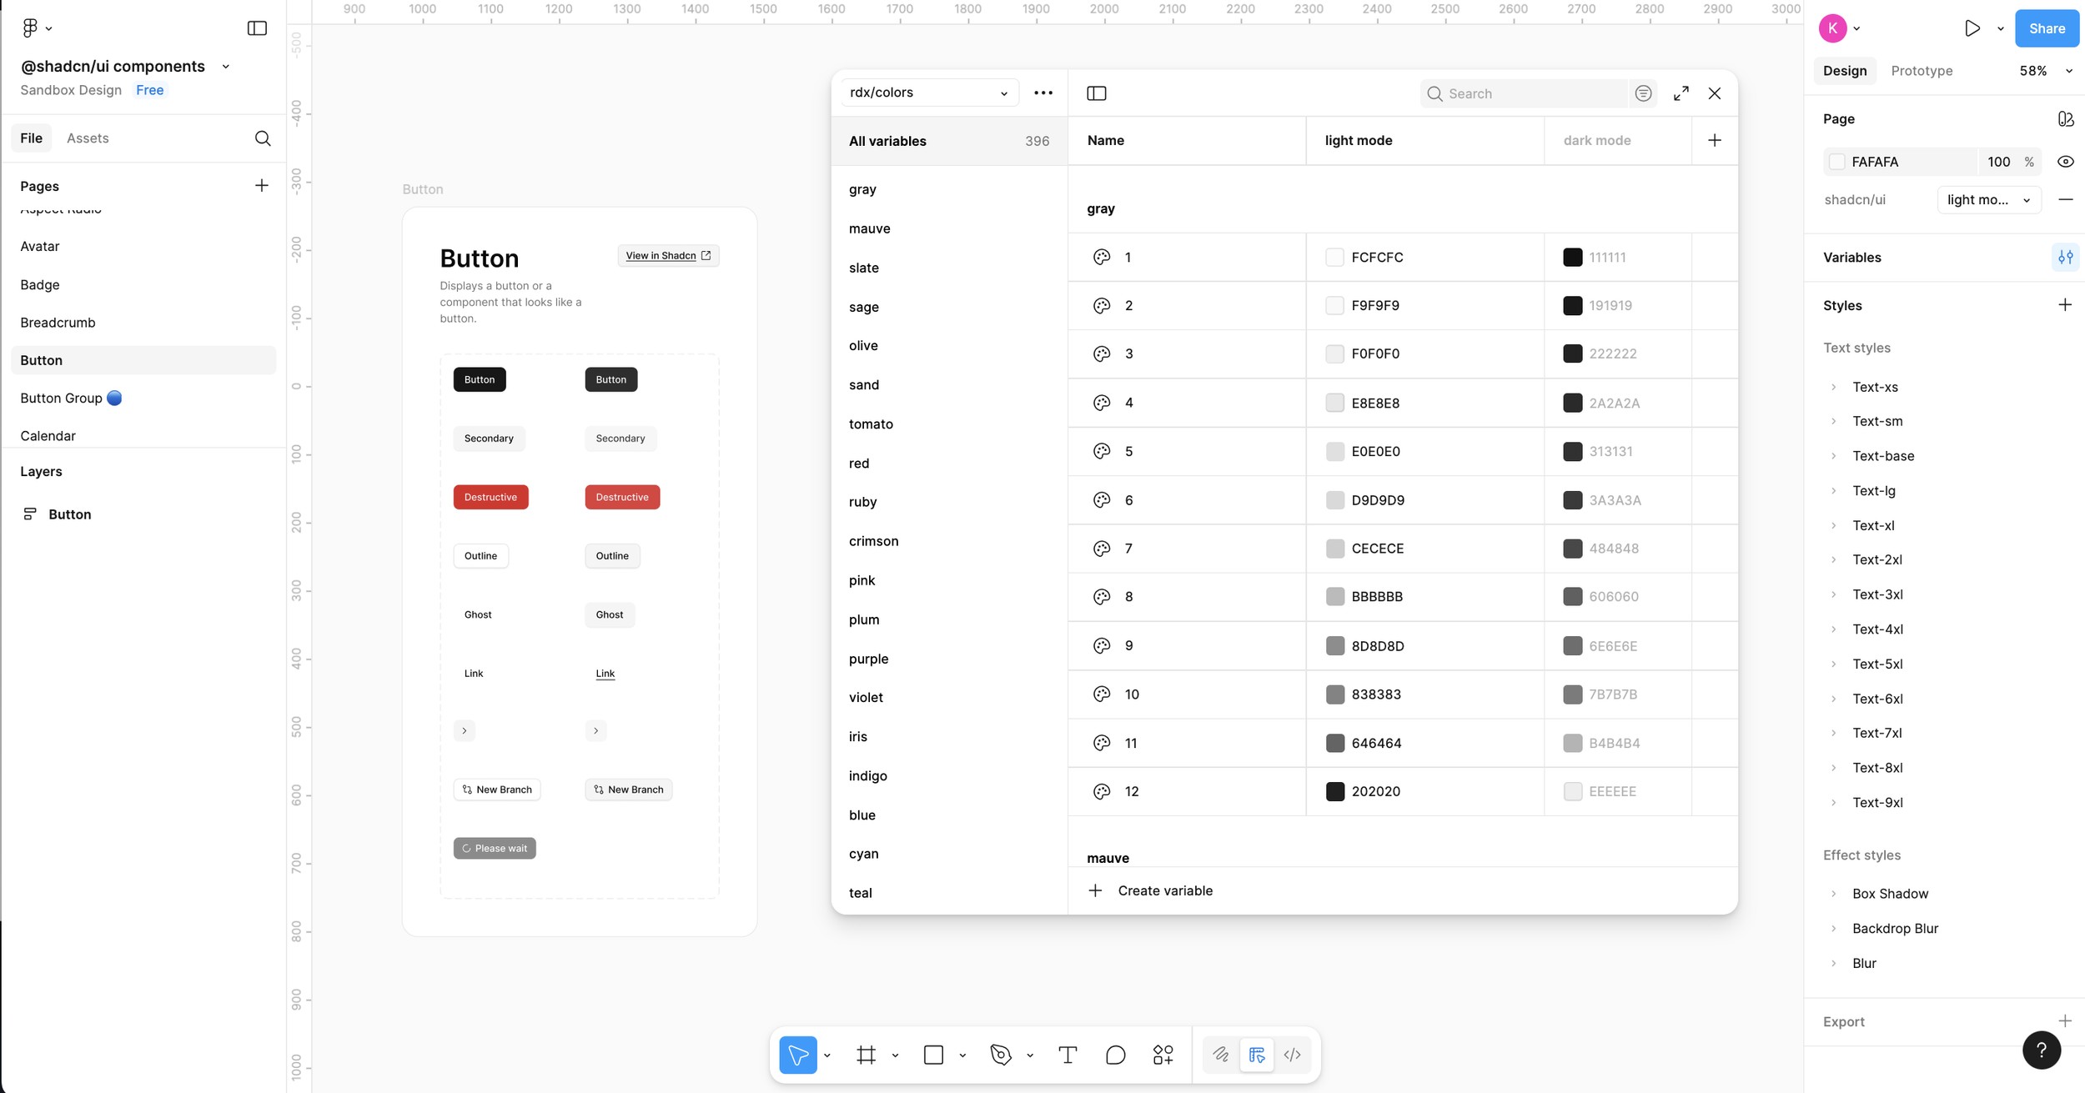Select the Comment tool
2085x1093 pixels.
pos(1115,1055)
